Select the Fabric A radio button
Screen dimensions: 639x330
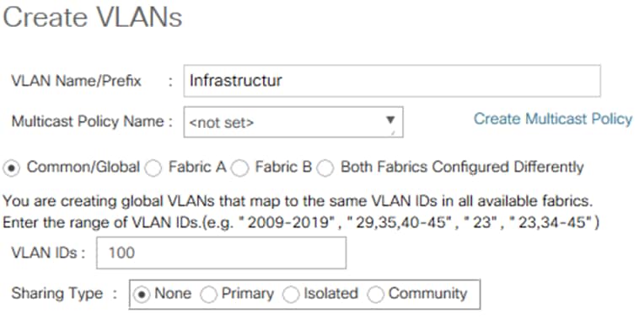pyautogui.click(x=153, y=168)
